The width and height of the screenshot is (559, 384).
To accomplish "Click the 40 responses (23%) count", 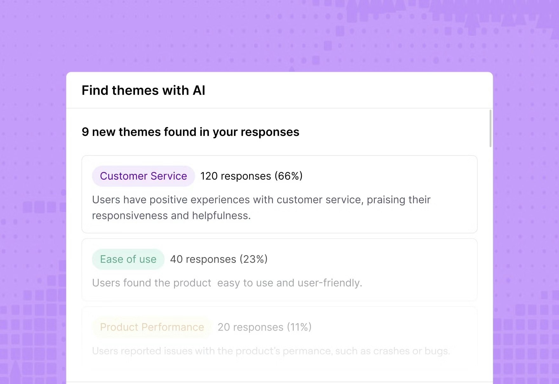I will tap(219, 259).
